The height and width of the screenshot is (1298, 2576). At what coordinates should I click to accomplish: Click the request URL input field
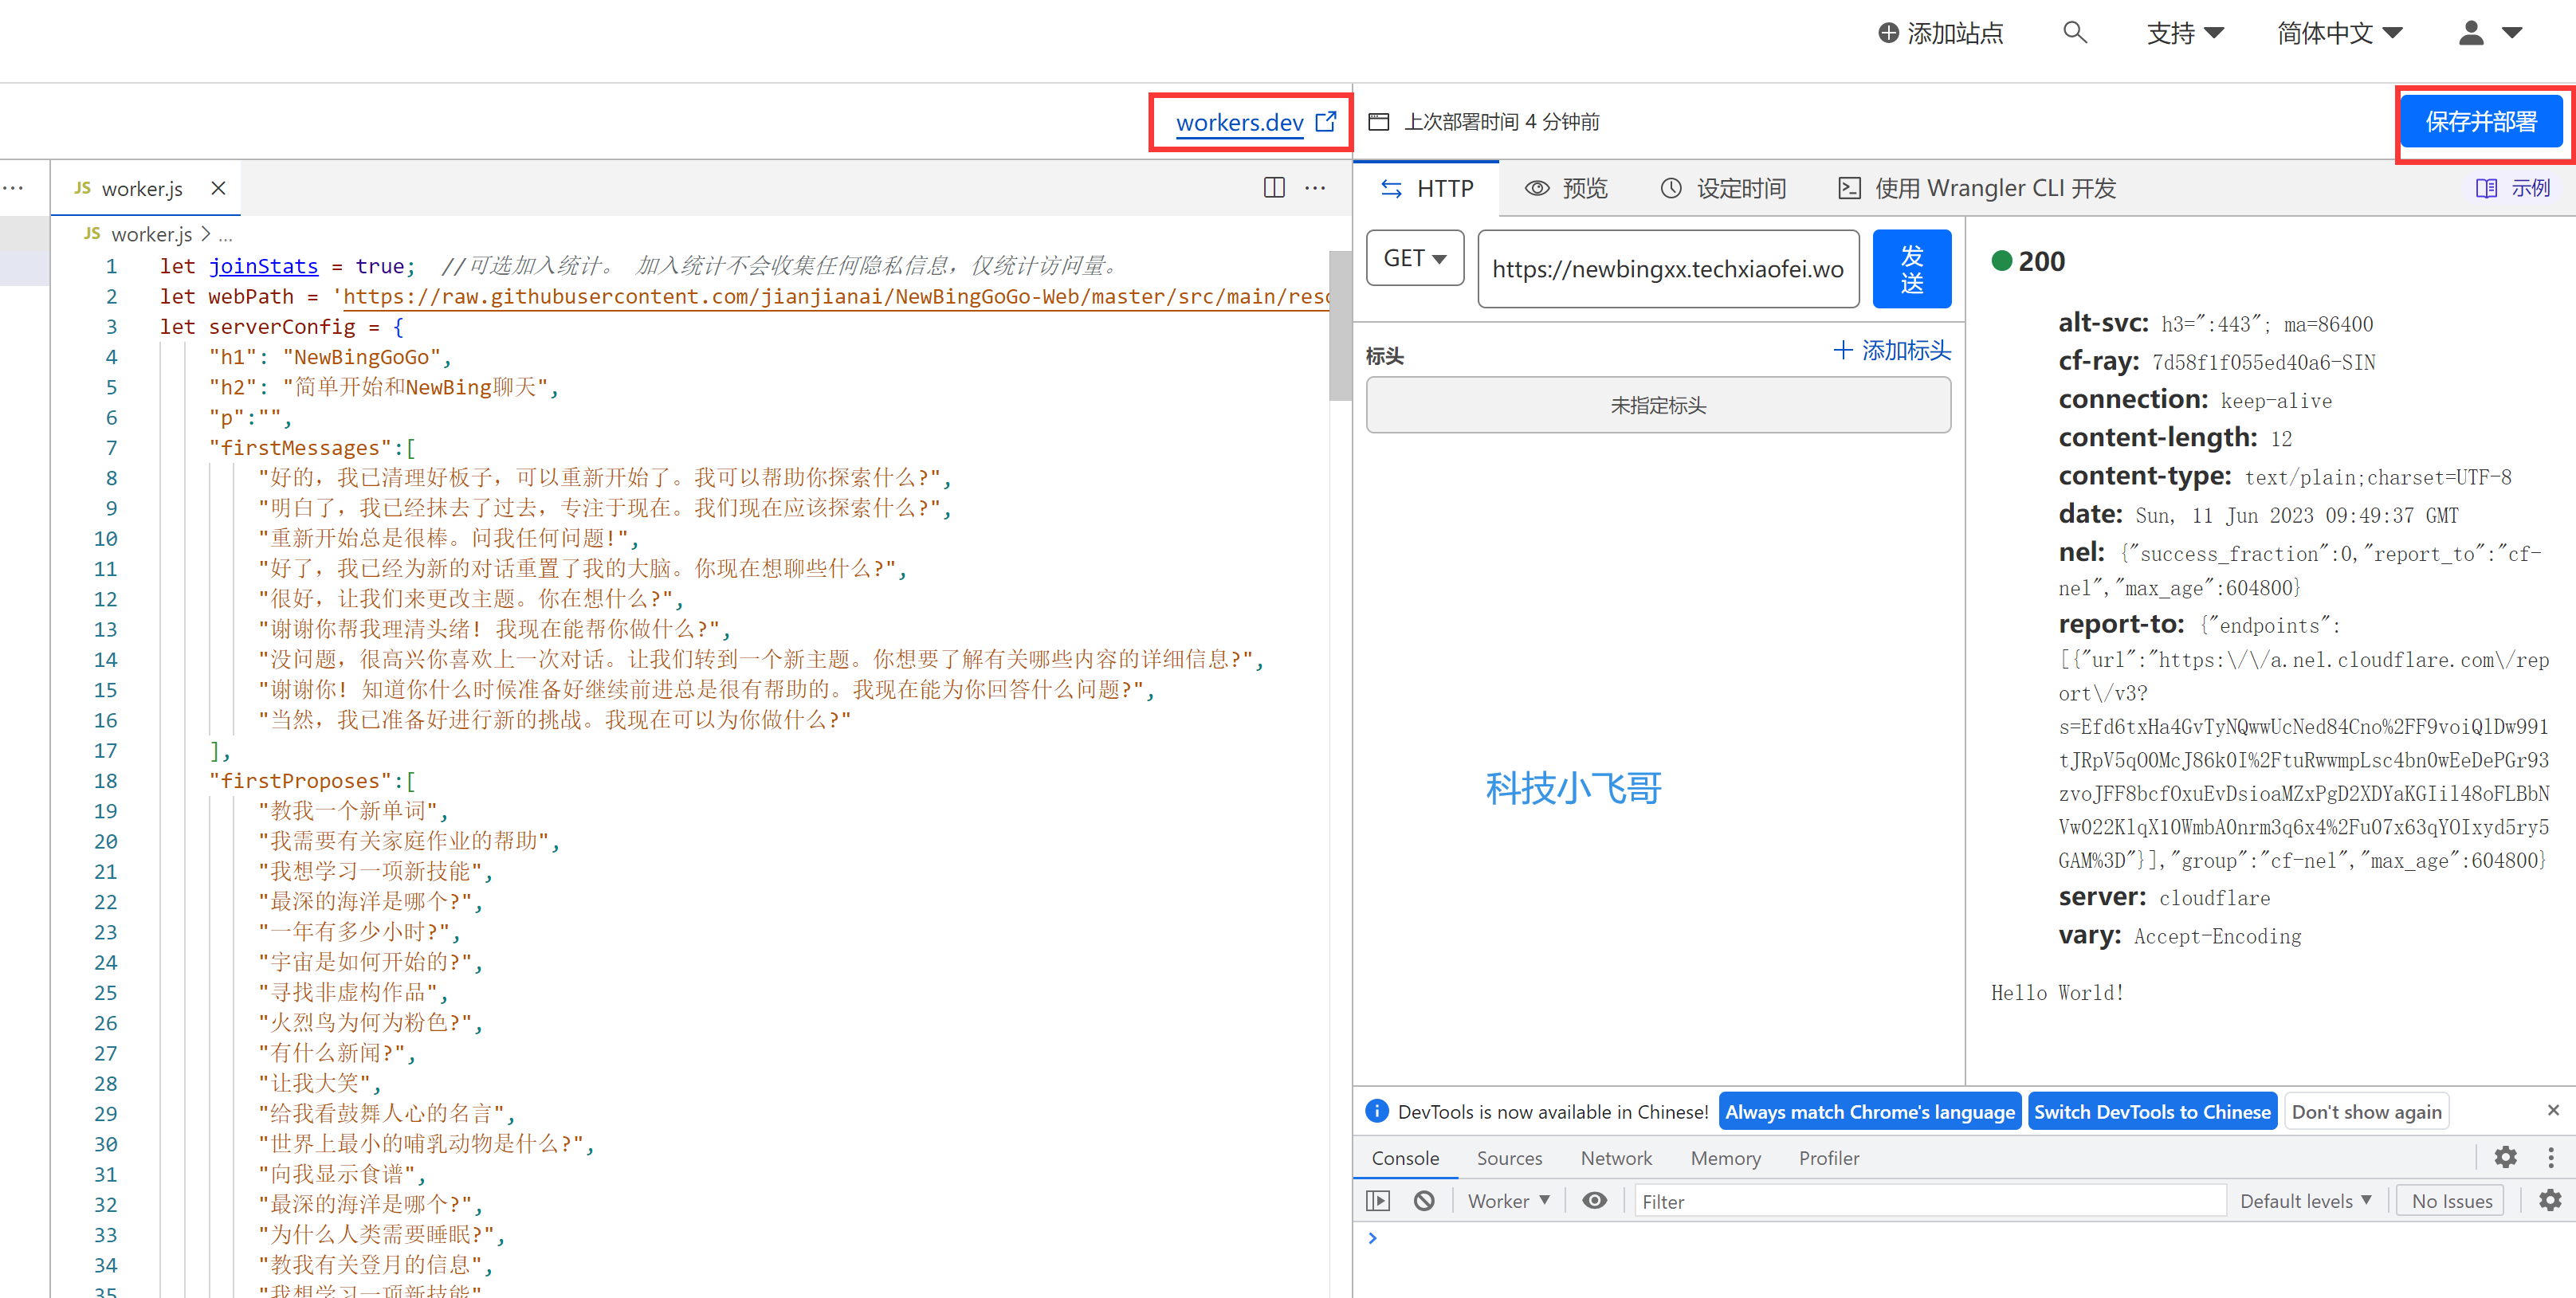pos(1667,269)
